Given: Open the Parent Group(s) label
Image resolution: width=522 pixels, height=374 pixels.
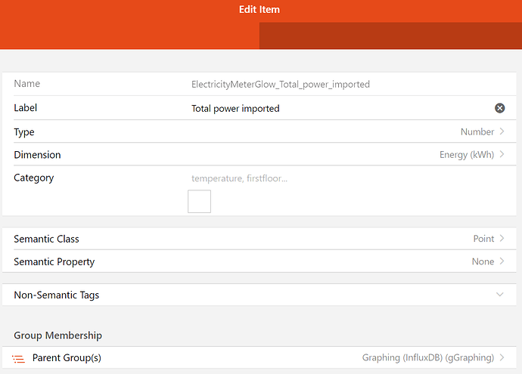Looking at the screenshot, I should [x=67, y=357].
